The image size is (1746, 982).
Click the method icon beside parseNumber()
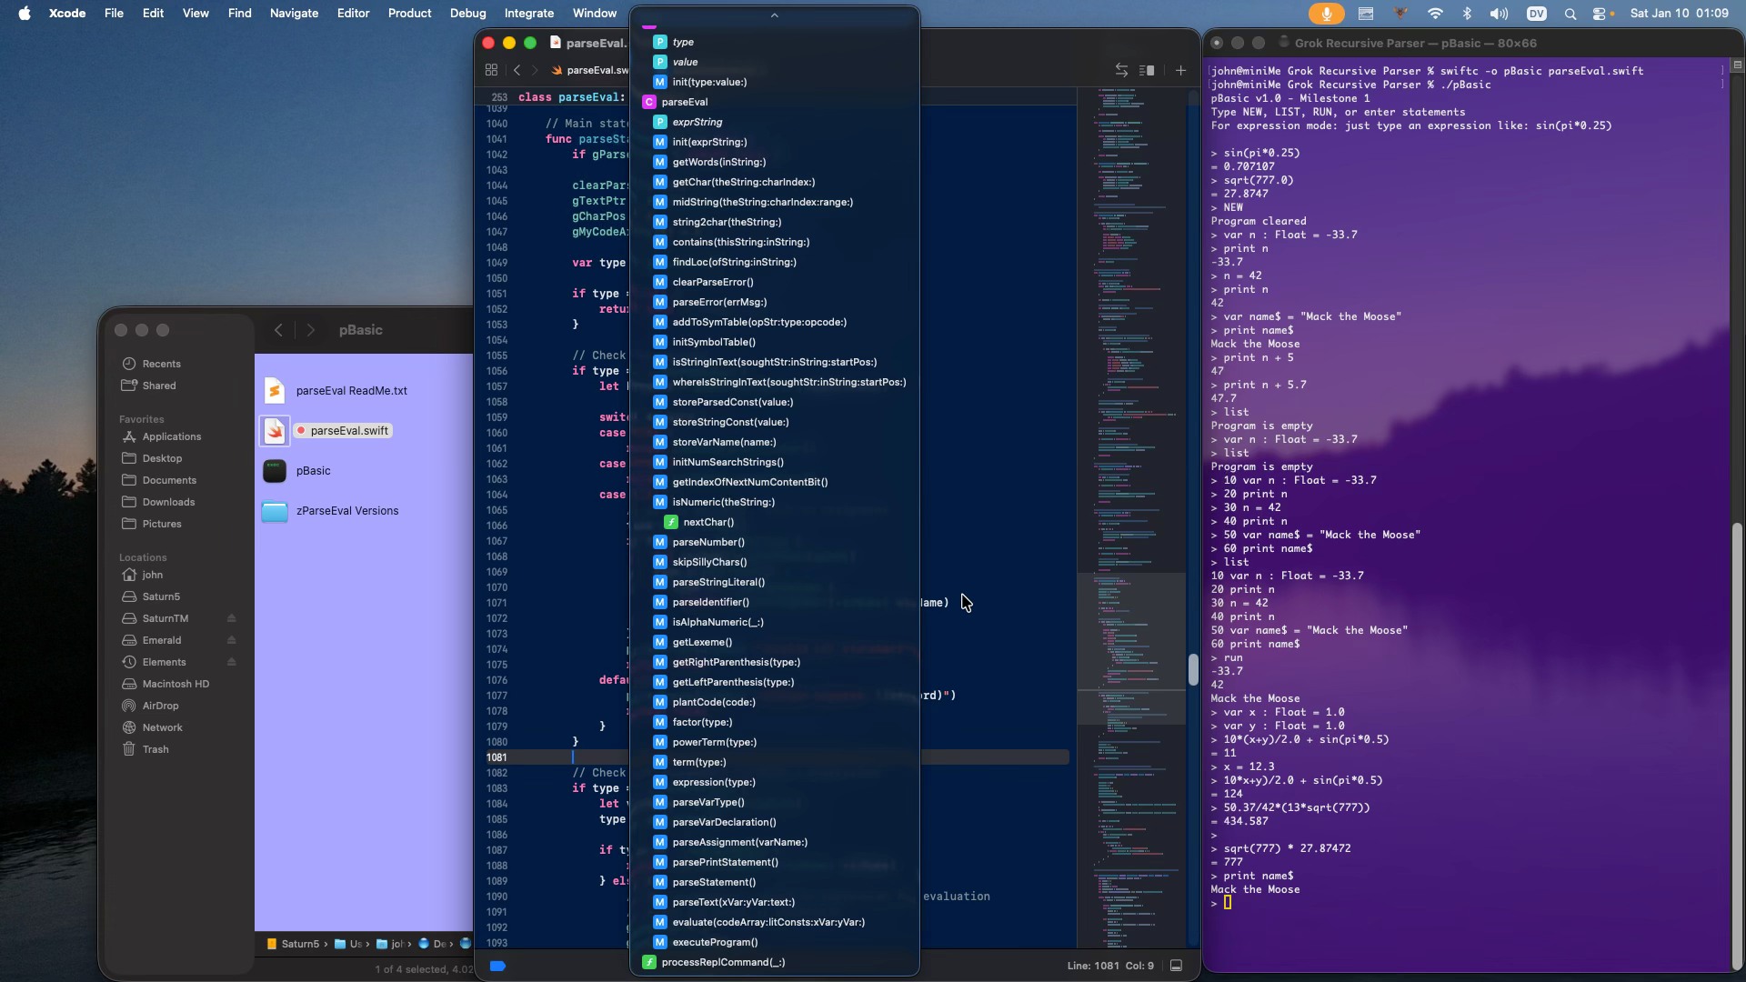pos(660,542)
